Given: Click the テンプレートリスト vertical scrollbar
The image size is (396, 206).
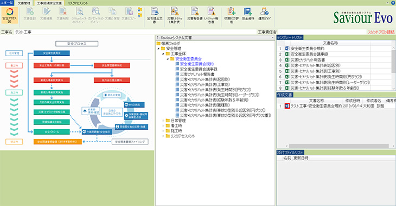Looking at the screenshot, I should pos(393,68).
